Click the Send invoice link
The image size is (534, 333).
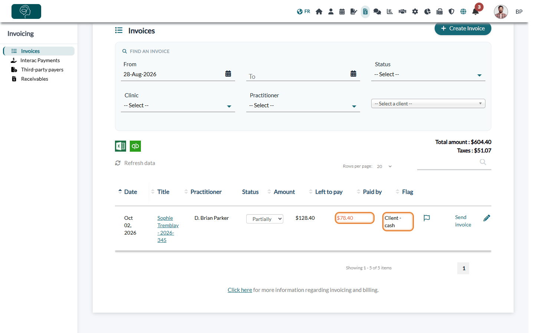(x=463, y=221)
